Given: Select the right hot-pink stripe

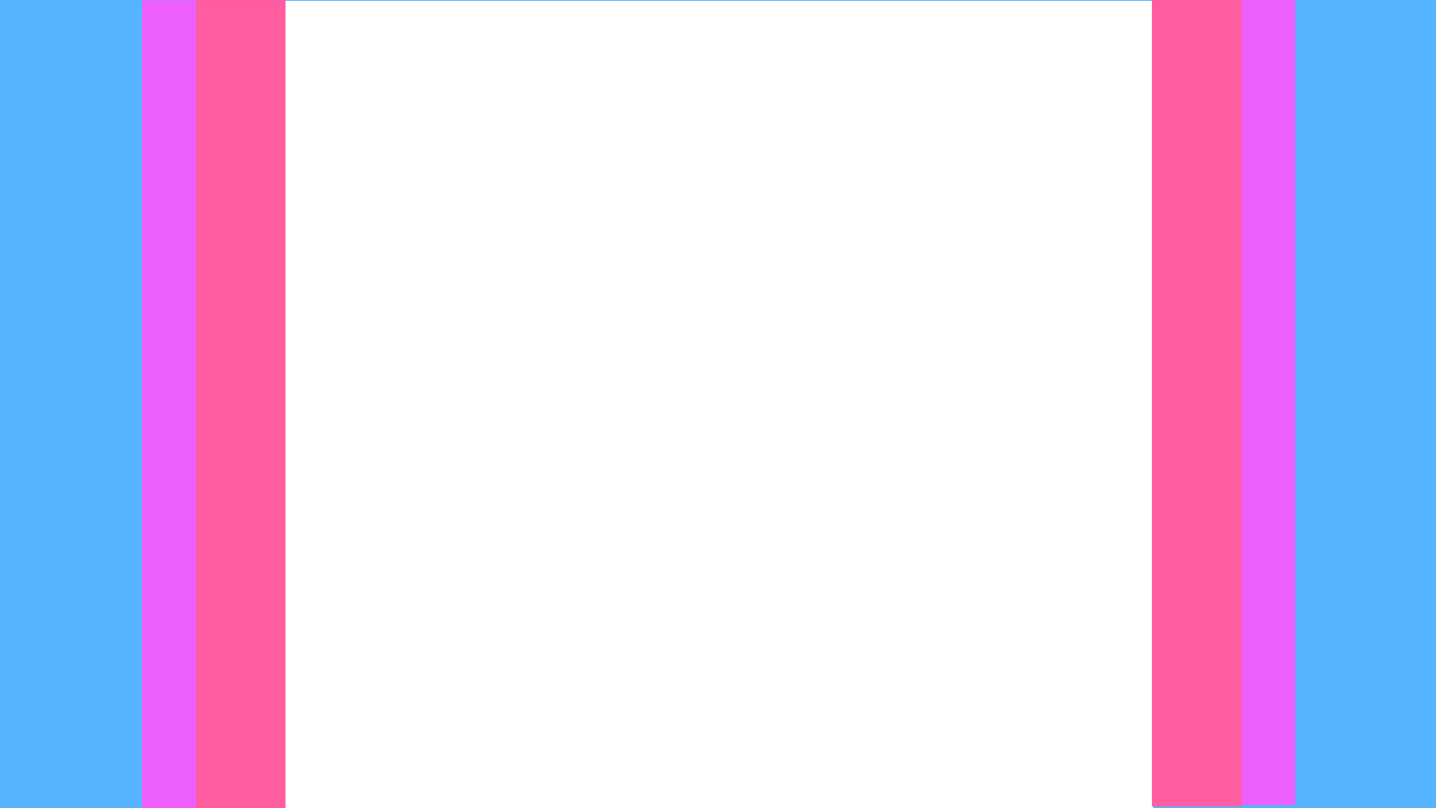Looking at the screenshot, I should 1196,403.
